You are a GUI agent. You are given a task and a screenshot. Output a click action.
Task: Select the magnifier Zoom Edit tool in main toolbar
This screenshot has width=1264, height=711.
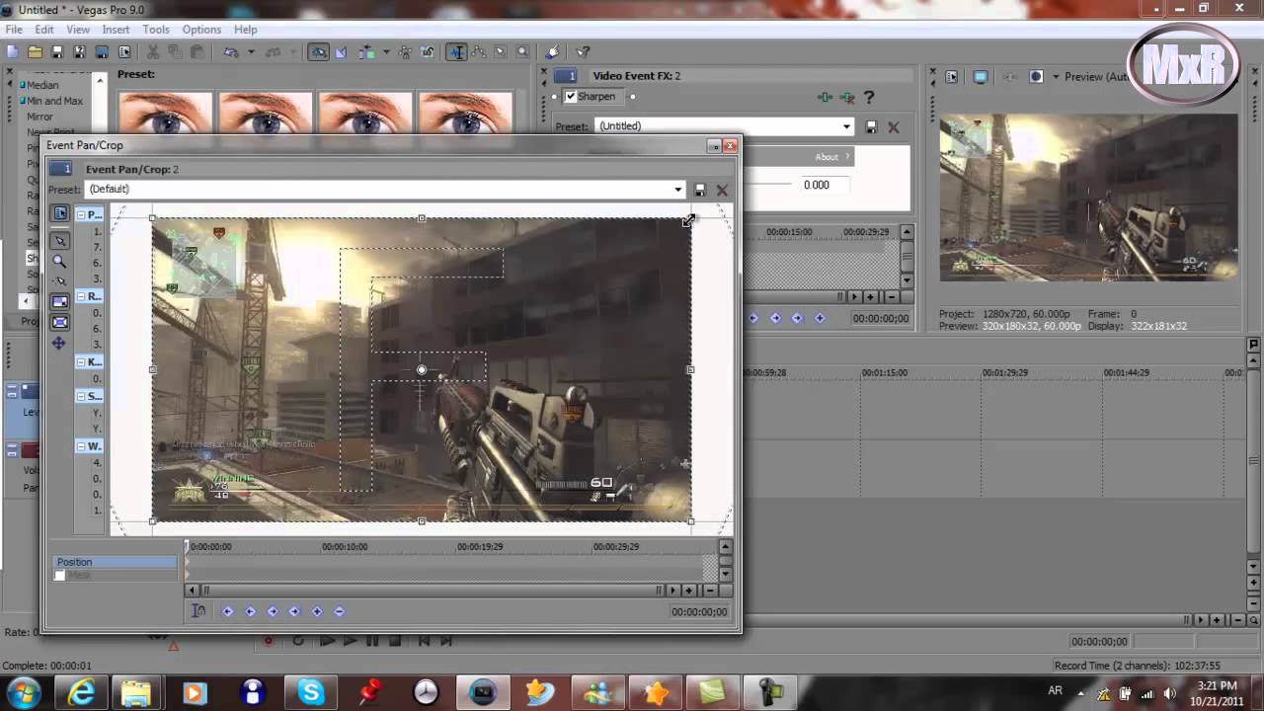522,52
